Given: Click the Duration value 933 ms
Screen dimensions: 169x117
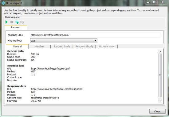Looking at the screenshot, I should click(x=35, y=54).
